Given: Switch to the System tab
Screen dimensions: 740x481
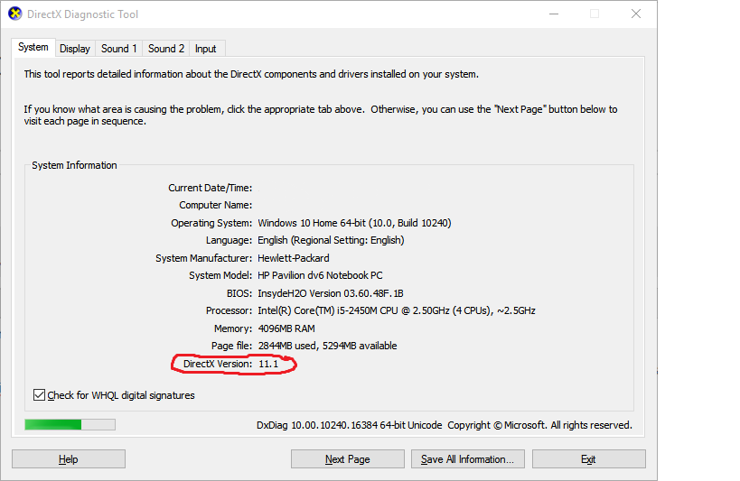Looking at the screenshot, I should tap(33, 48).
